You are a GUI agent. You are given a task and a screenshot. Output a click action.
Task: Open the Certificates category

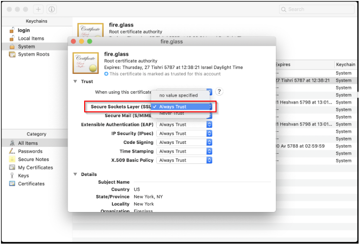pyautogui.click(x=31, y=184)
